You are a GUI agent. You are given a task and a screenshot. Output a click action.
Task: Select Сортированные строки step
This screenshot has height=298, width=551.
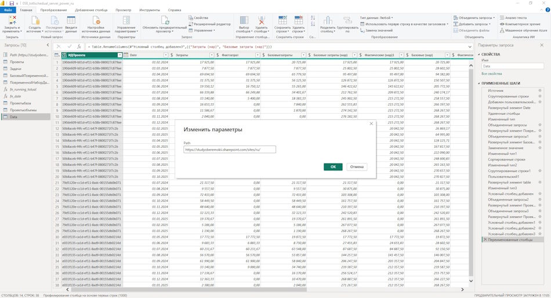pos(506,159)
